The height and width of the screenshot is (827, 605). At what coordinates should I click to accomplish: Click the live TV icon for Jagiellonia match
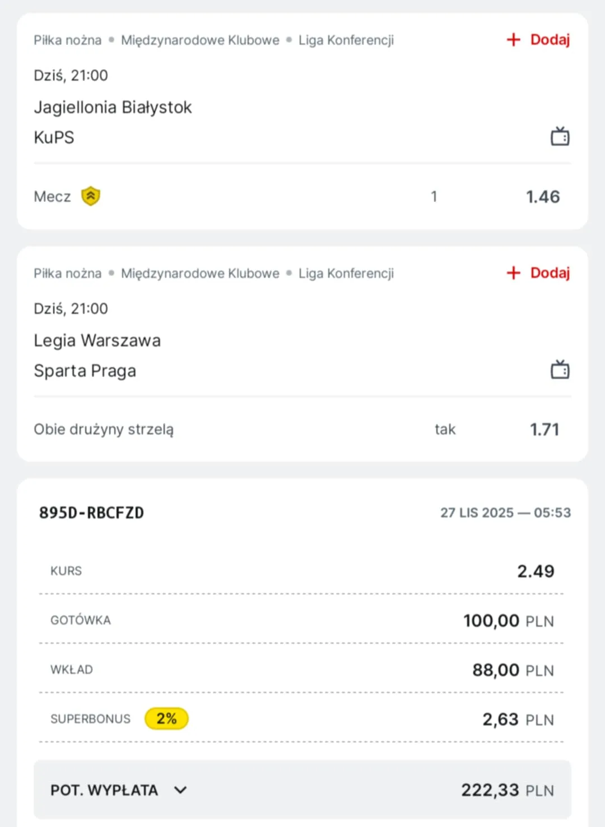pyautogui.click(x=560, y=136)
